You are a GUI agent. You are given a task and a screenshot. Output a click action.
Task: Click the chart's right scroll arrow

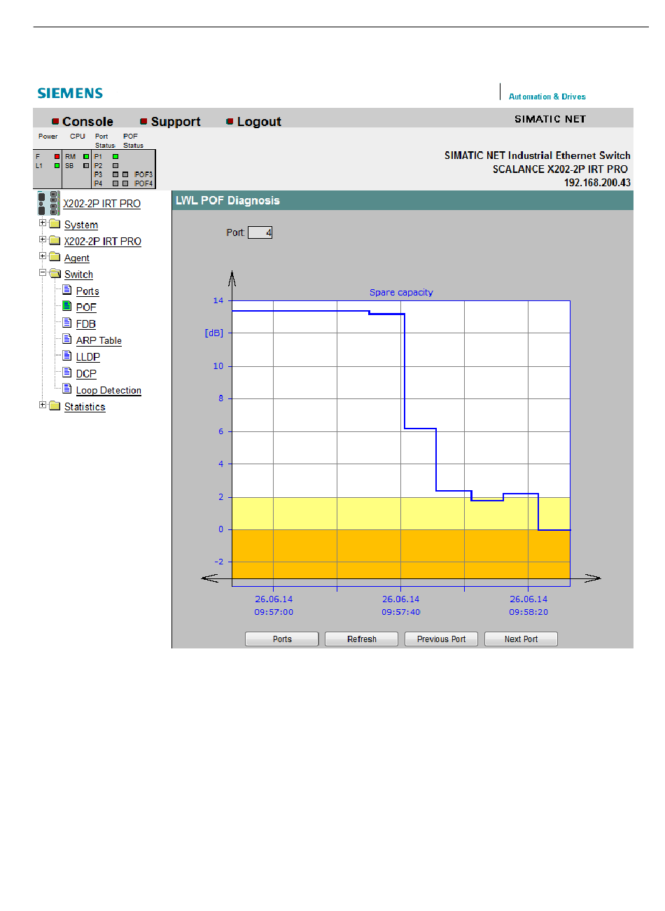click(592, 578)
